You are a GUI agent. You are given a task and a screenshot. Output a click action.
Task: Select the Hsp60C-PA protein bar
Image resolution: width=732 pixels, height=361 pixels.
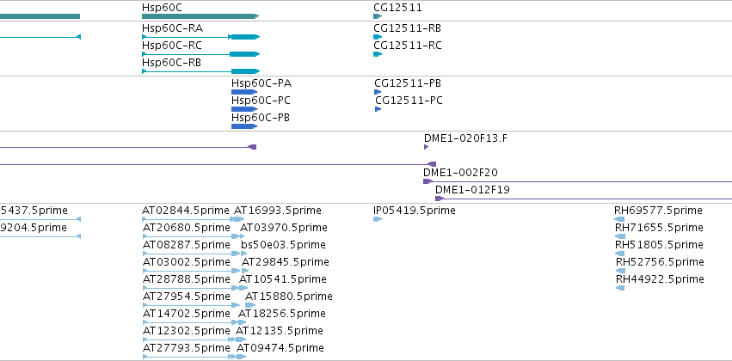click(244, 92)
